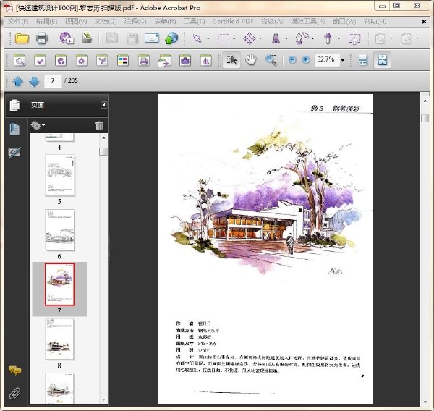The height and width of the screenshot is (411, 434).
Task: Click the purple checkmark play review icon
Action: click(x=67, y=38)
